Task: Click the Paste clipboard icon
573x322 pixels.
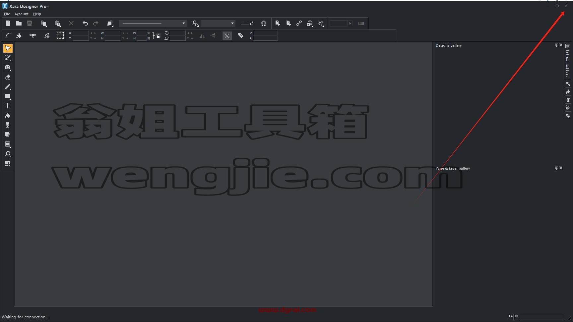Action: tap(57, 23)
